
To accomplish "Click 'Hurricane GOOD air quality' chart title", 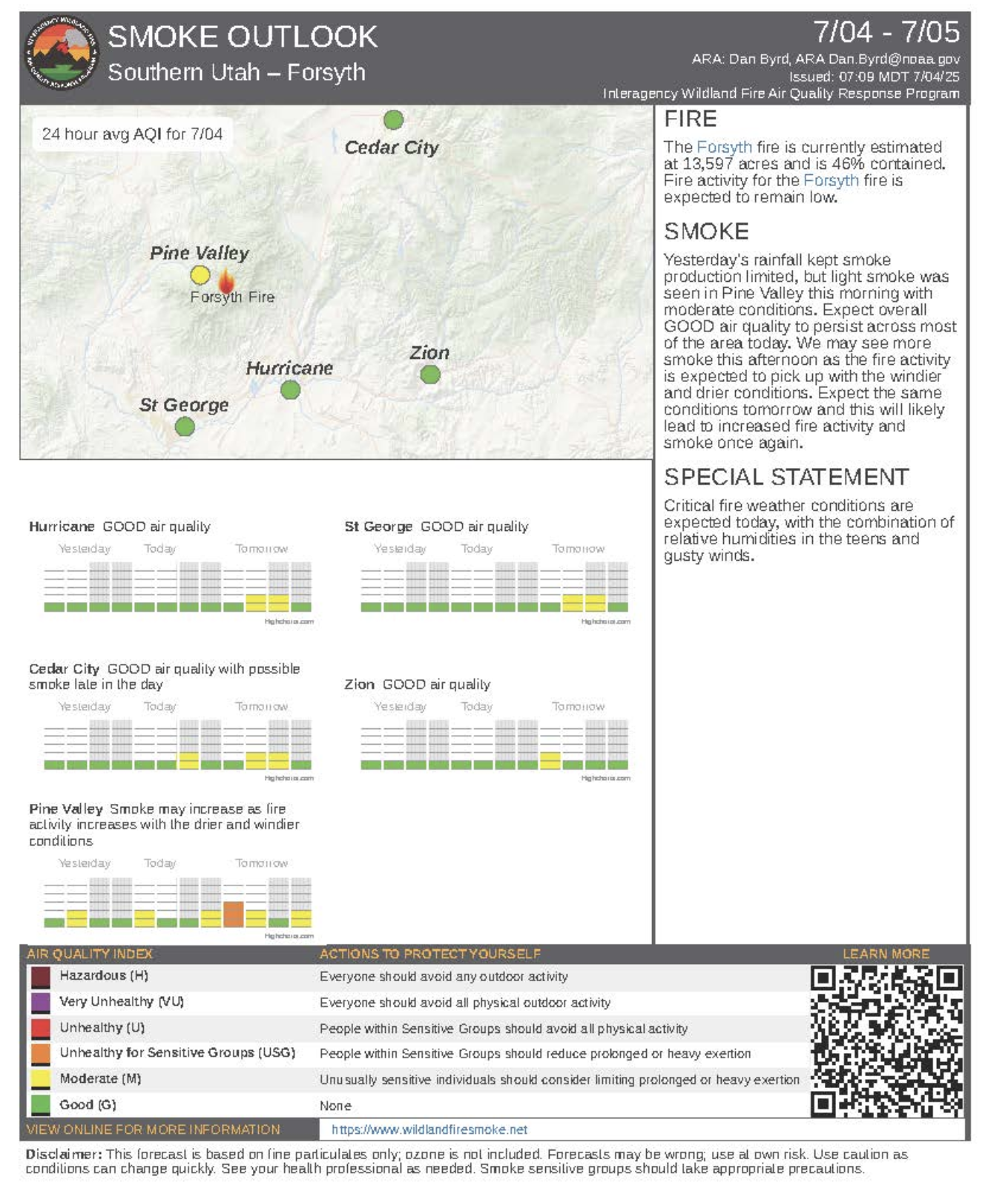I will [x=119, y=527].
